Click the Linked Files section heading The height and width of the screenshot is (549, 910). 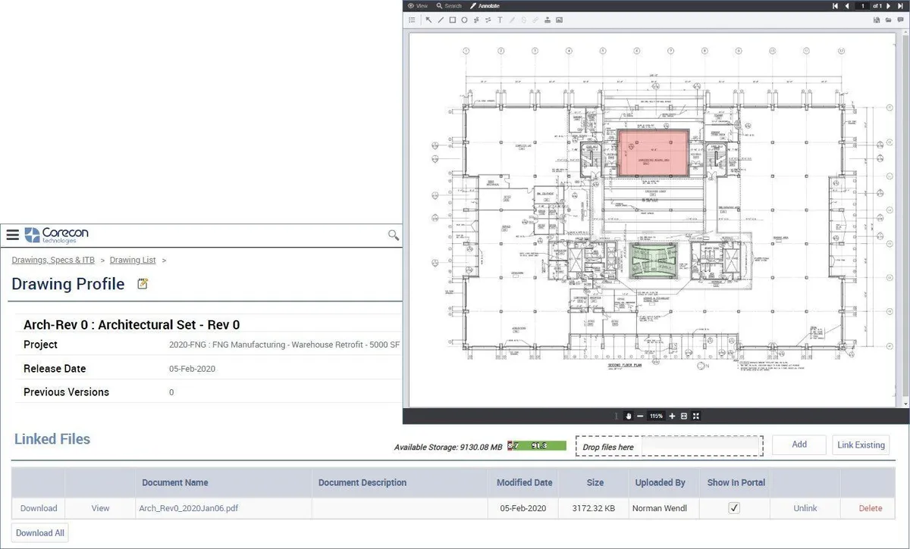[52, 439]
